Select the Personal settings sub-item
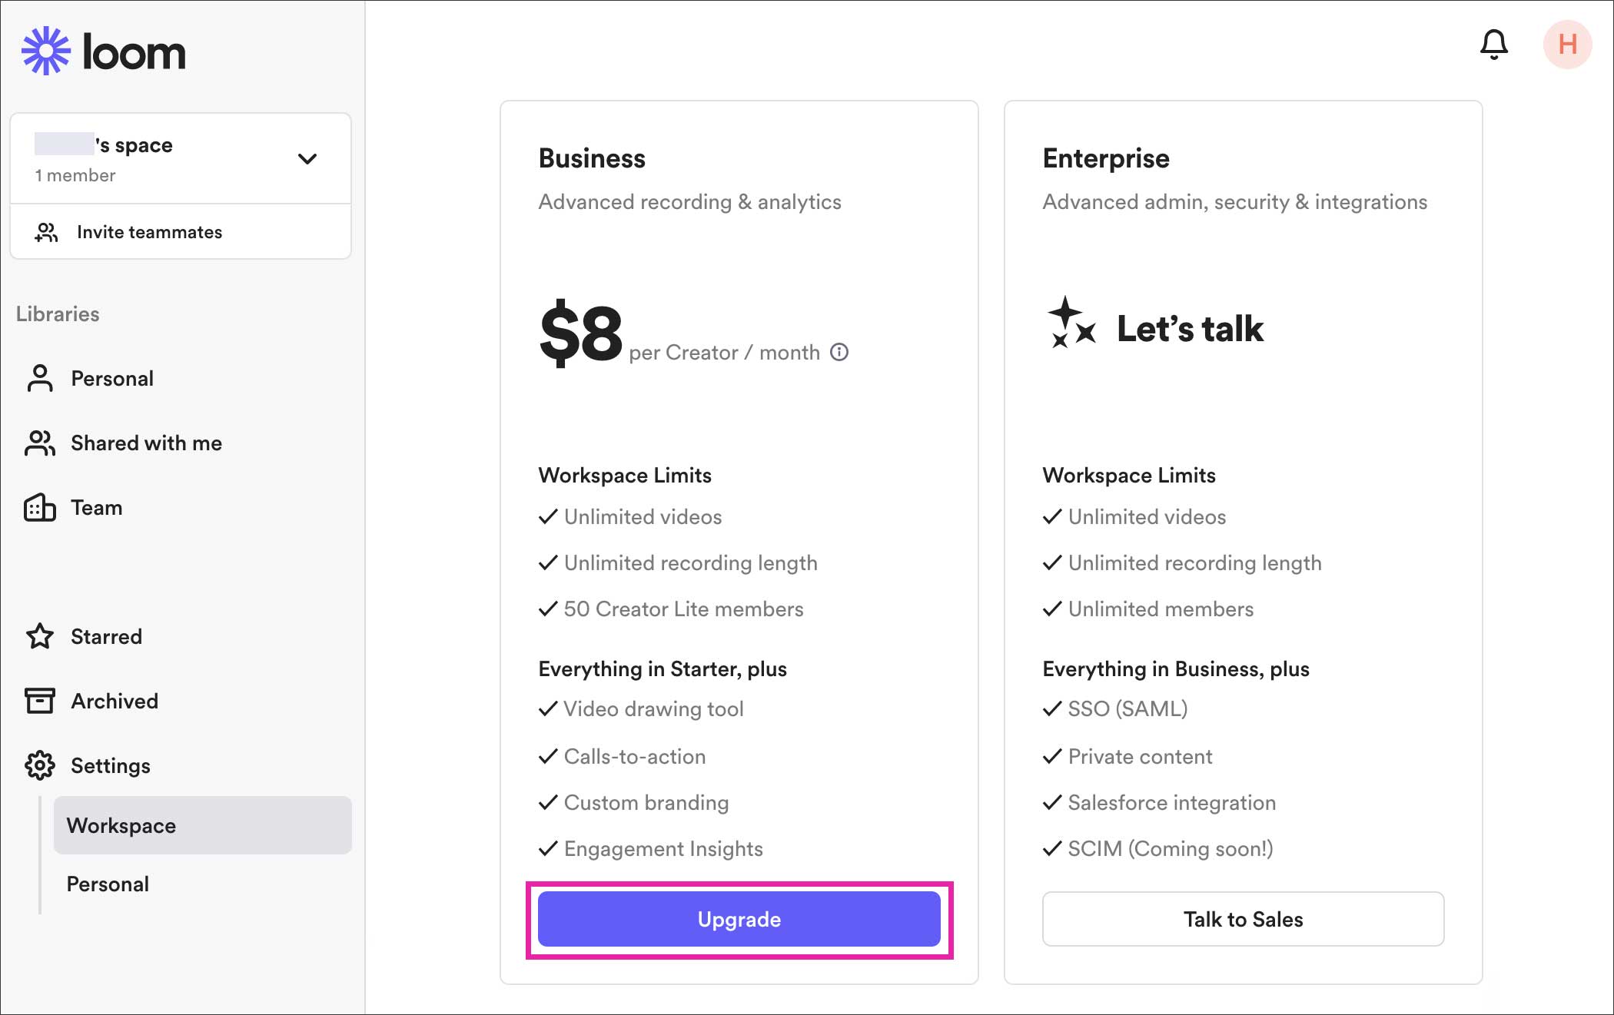 [x=108, y=884]
